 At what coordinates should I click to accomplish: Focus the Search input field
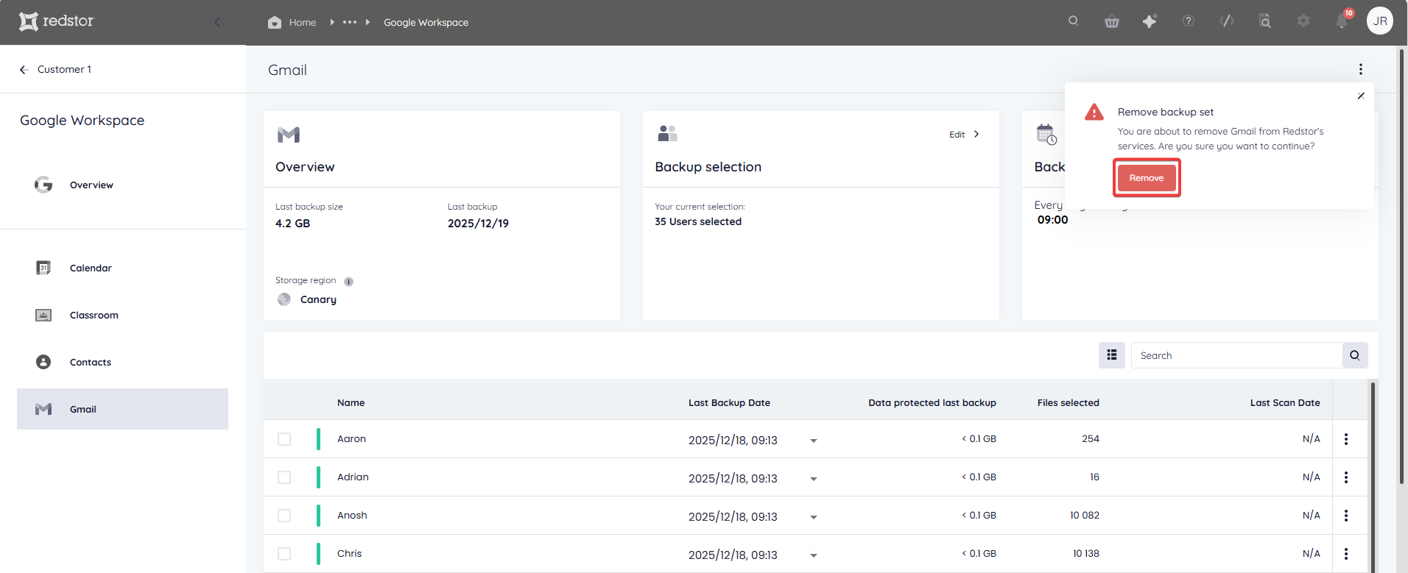click(x=1236, y=355)
